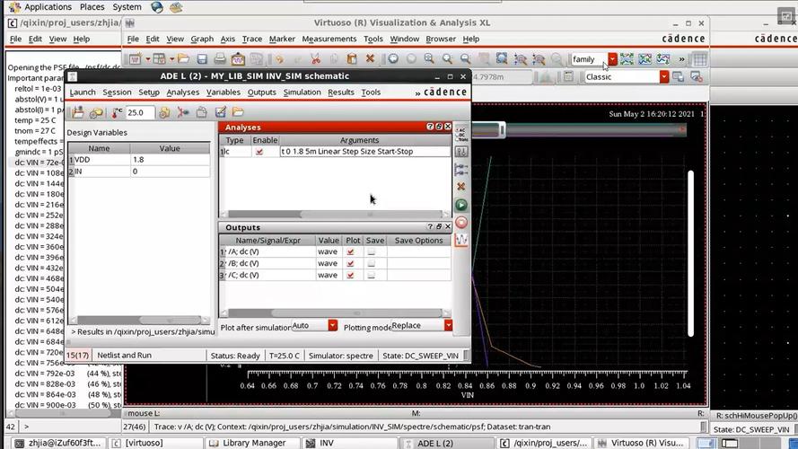Image resolution: width=798 pixels, height=449 pixels.
Task: Expand the Plotting mode Replace dropdown
Action: [448, 325]
